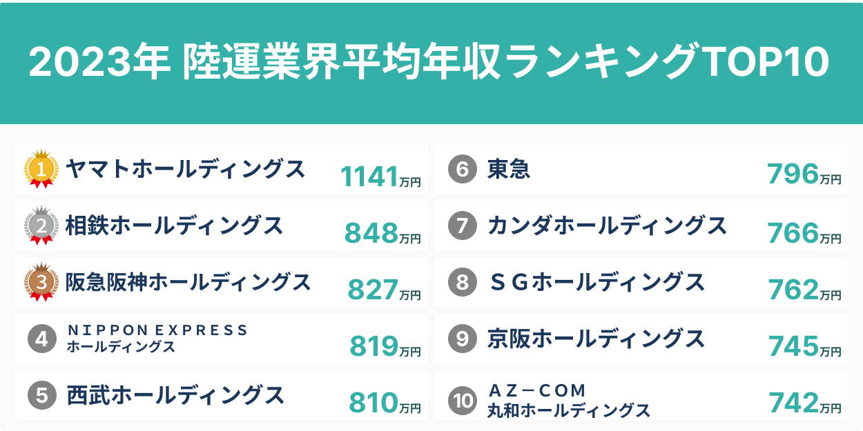This screenshot has width=863, height=431.
Task: Click the gold medal rank 1 icon
Action: [x=41, y=169]
